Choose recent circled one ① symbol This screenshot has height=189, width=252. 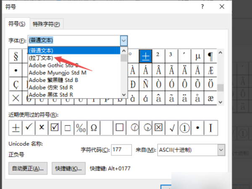point(184,128)
